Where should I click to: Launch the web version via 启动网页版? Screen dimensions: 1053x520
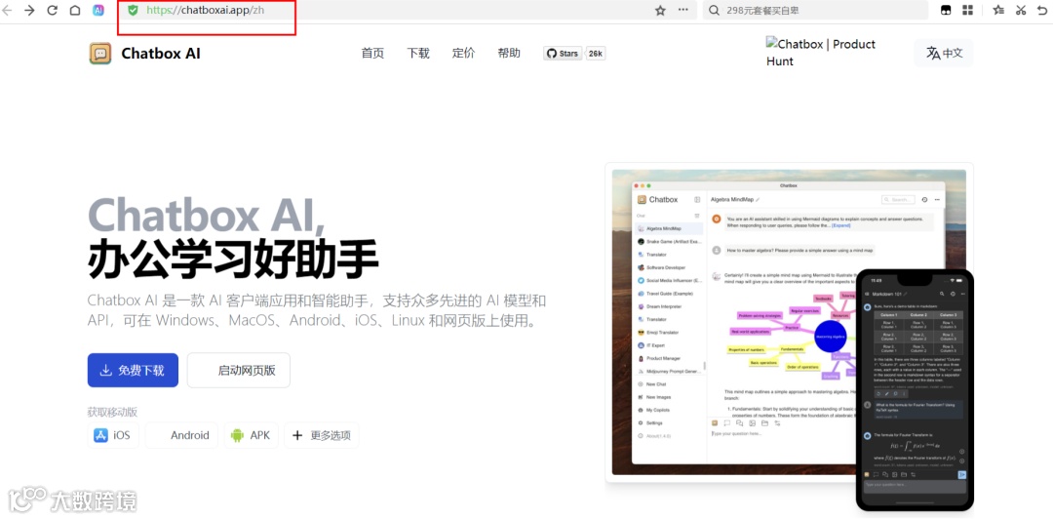[x=239, y=370]
